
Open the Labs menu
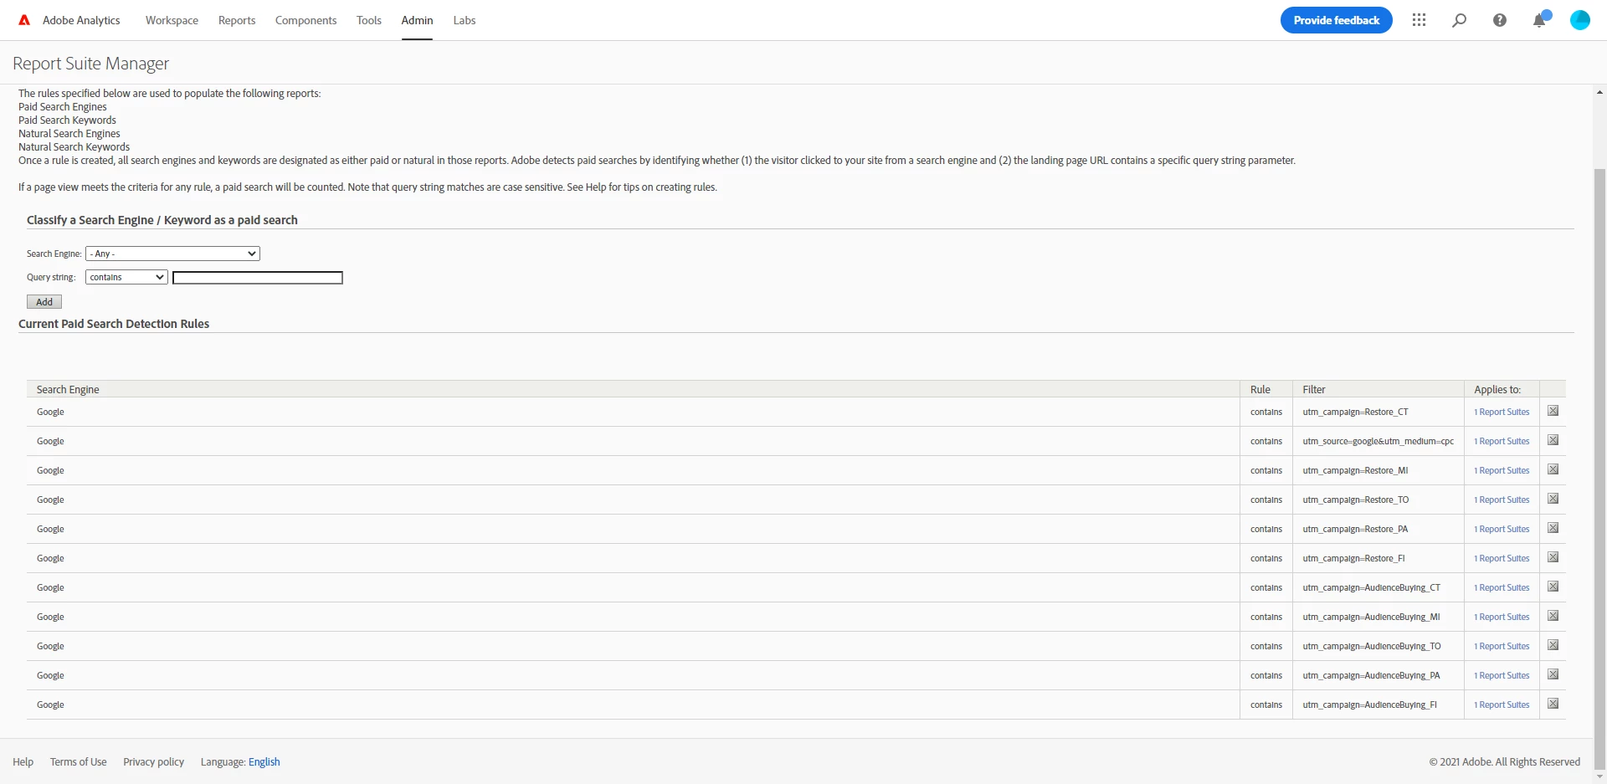465,20
